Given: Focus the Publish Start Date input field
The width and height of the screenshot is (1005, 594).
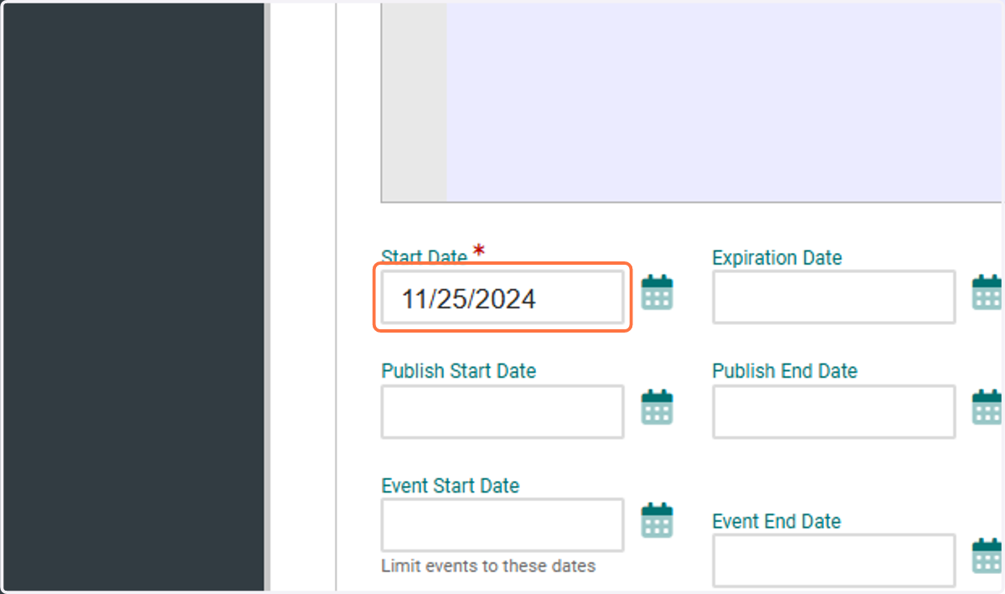Looking at the screenshot, I should 502,411.
